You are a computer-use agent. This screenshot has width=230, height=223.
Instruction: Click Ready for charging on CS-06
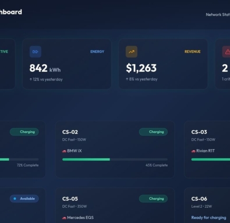(x=209, y=218)
